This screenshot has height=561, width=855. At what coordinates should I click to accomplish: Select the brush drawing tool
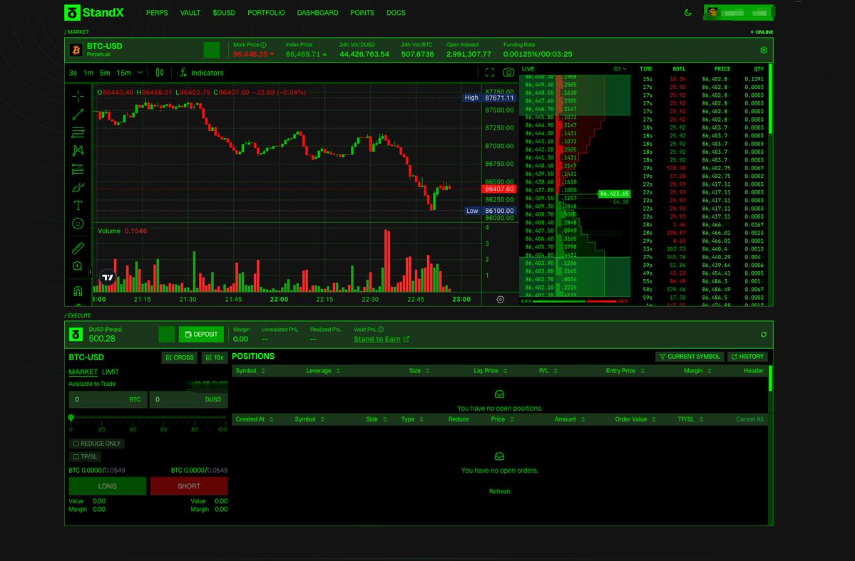click(78, 188)
